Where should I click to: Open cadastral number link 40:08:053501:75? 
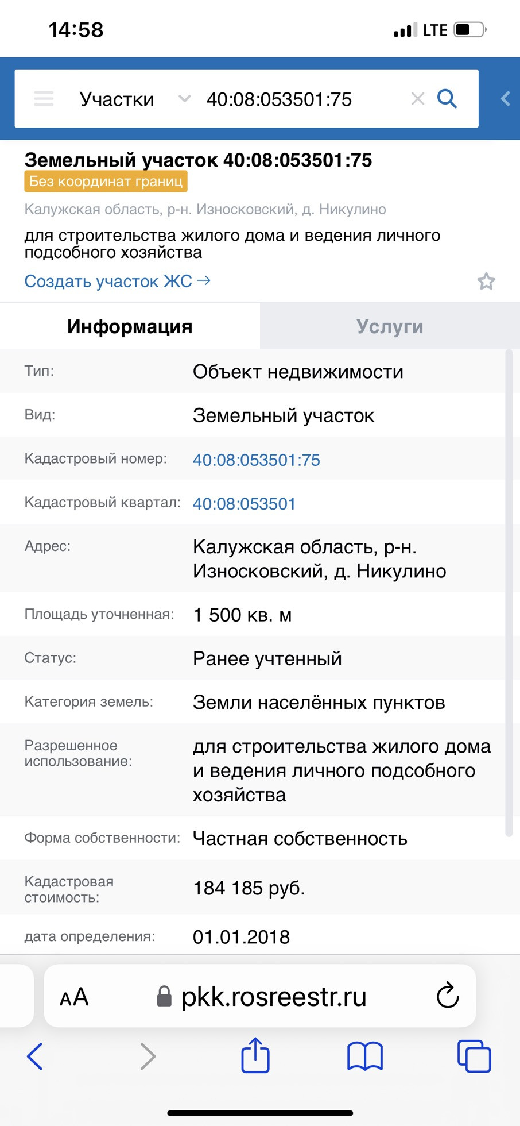pos(257,460)
